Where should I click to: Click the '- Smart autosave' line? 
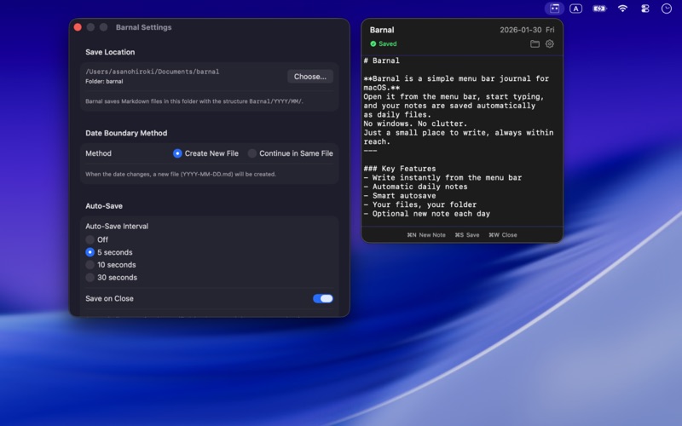(400, 196)
